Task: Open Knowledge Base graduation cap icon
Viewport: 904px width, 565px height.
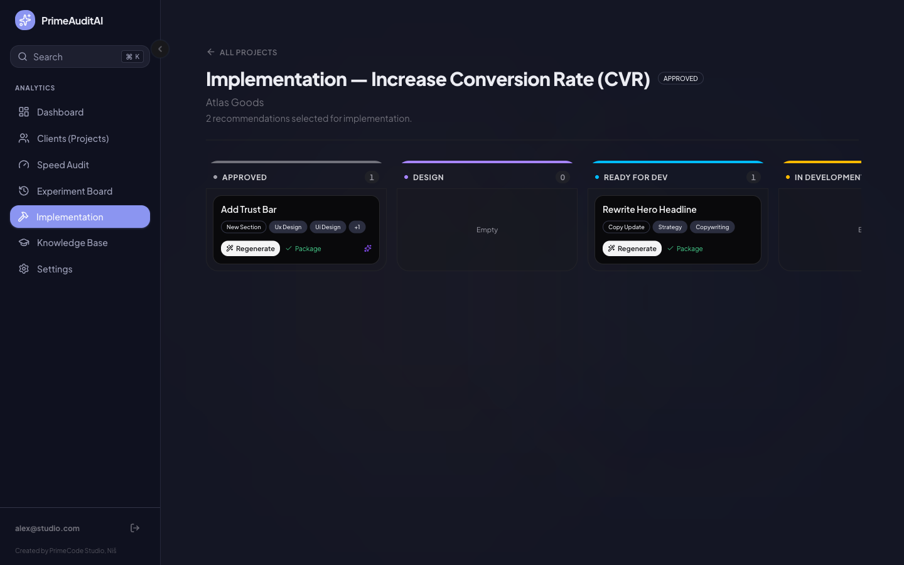Action: [24, 242]
